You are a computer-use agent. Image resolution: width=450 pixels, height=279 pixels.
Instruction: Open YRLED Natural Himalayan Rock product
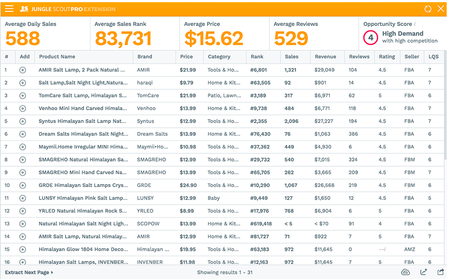click(x=82, y=211)
